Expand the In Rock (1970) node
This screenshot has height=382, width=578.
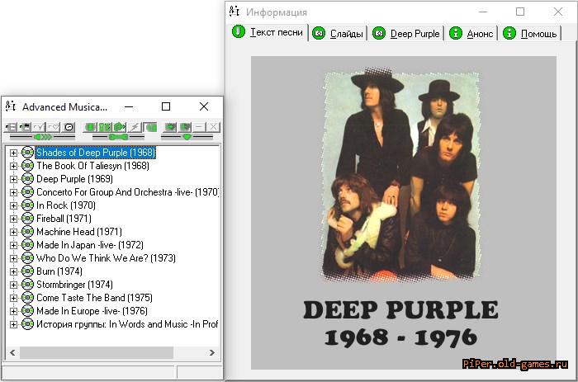(x=13, y=205)
